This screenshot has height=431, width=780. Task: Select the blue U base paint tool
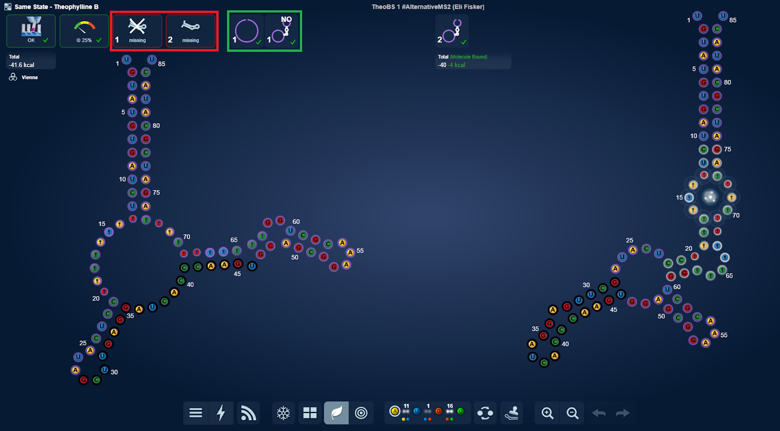pyautogui.click(x=417, y=412)
